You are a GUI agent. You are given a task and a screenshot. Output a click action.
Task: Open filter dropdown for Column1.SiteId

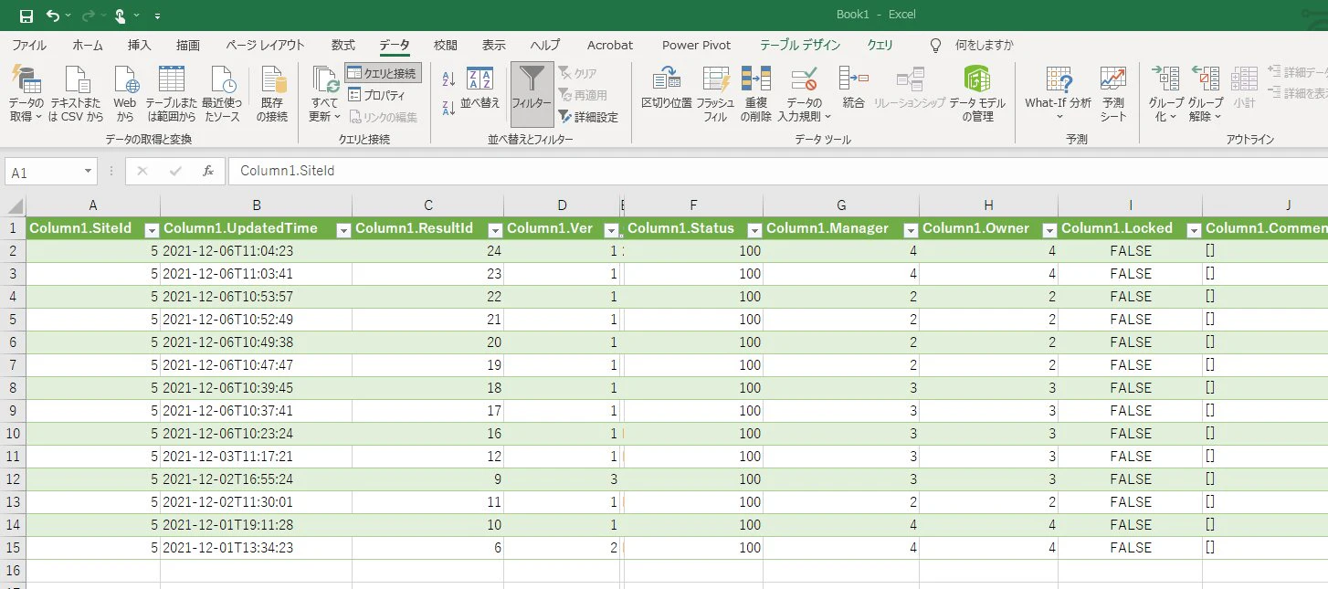tap(153, 230)
